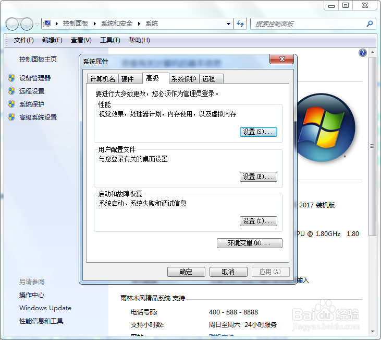
Task: Expand arrow after 控制面板 in breadcrumb
Action: [x=95, y=24]
